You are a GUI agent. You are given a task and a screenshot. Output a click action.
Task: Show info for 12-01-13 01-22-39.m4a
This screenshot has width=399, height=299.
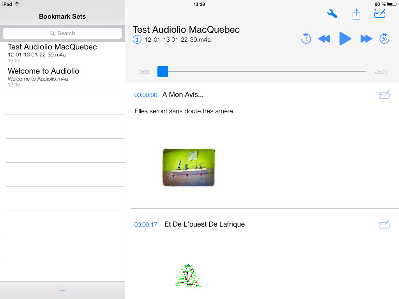137,40
